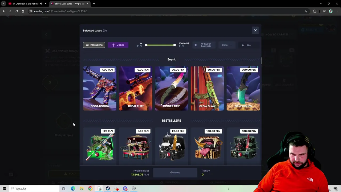Click the Event section heading
The image size is (341, 192).
coord(171,59)
